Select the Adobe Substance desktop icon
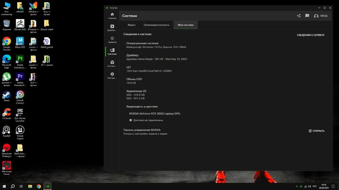 coord(20,62)
